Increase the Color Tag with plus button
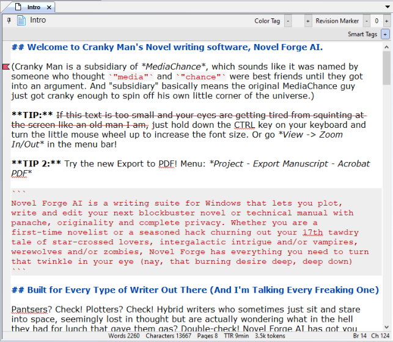This screenshot has height=342, width=393. click(x=306, y=21)
